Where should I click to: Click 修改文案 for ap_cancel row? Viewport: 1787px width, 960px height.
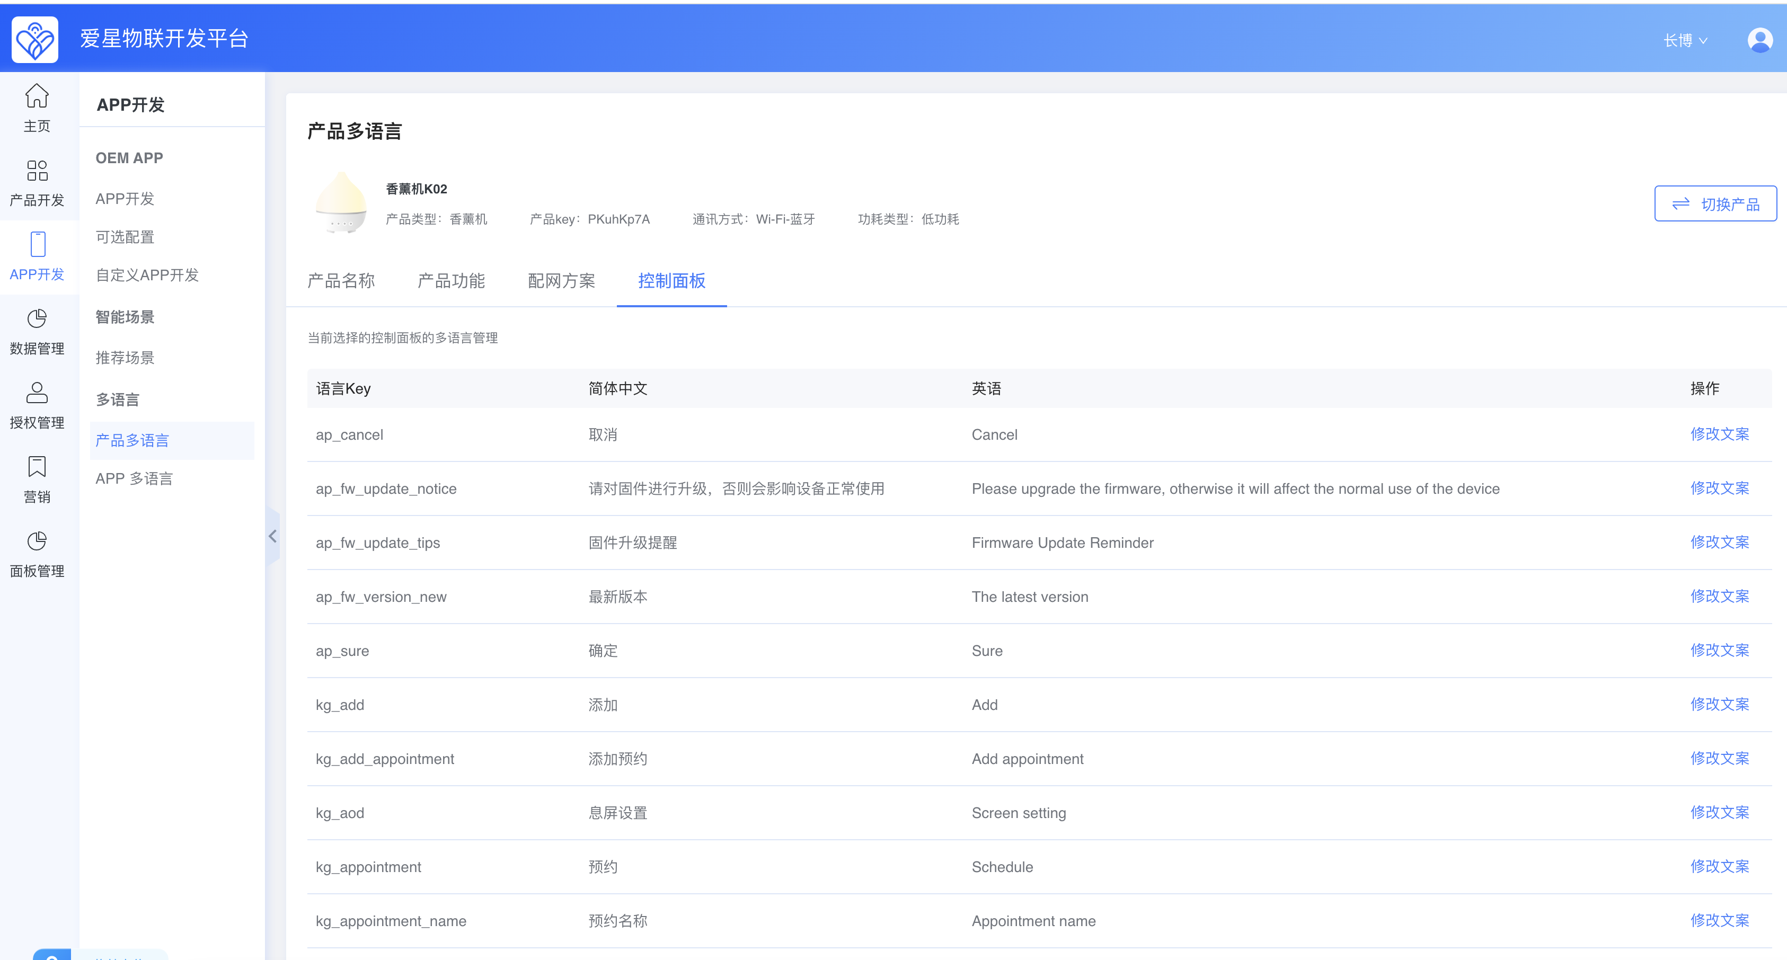click(1720, 434)
